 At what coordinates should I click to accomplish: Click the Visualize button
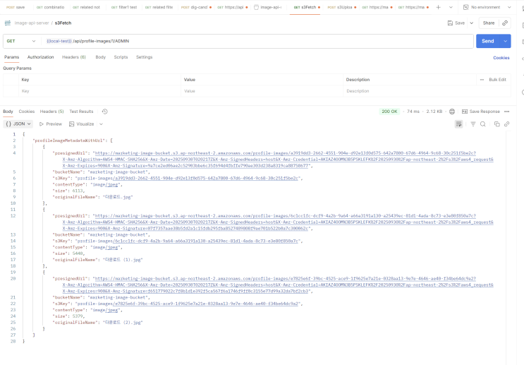tap(82, 124)
